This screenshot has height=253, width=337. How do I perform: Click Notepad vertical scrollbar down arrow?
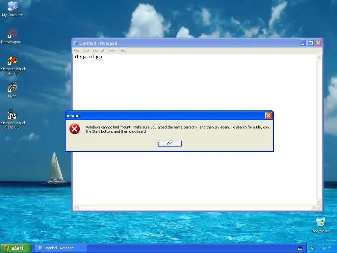tap(319, 202)
